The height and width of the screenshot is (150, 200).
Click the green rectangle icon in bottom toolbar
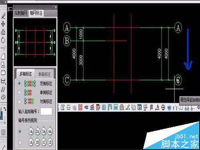[x=181, y=108]
